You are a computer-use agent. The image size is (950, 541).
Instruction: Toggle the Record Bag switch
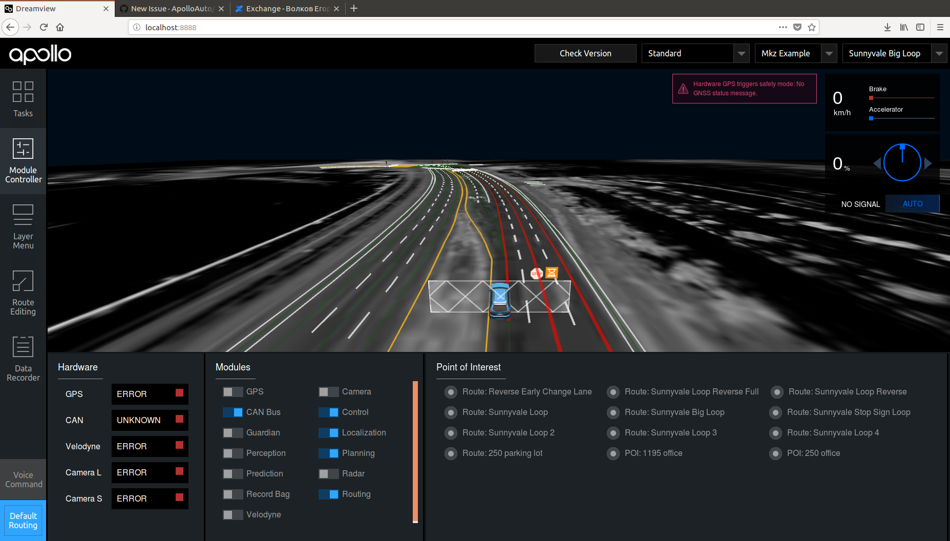pyautogui.click(x=233, y=494)
